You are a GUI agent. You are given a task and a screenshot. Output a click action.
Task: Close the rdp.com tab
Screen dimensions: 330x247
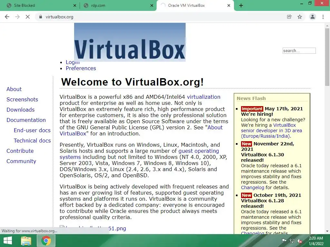pos(152,5)
